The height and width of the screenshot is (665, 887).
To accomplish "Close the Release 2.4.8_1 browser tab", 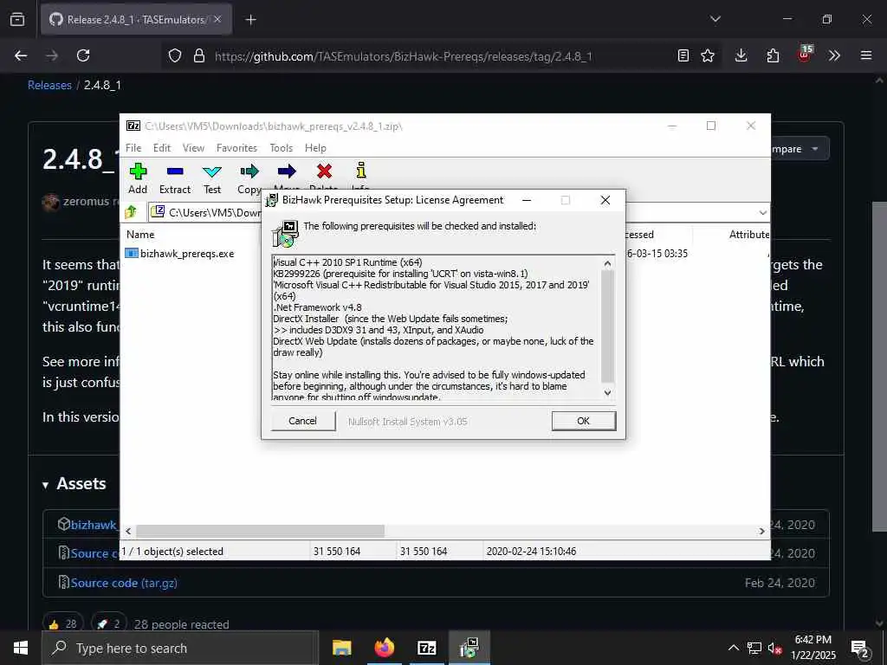I will coord(217,19).
